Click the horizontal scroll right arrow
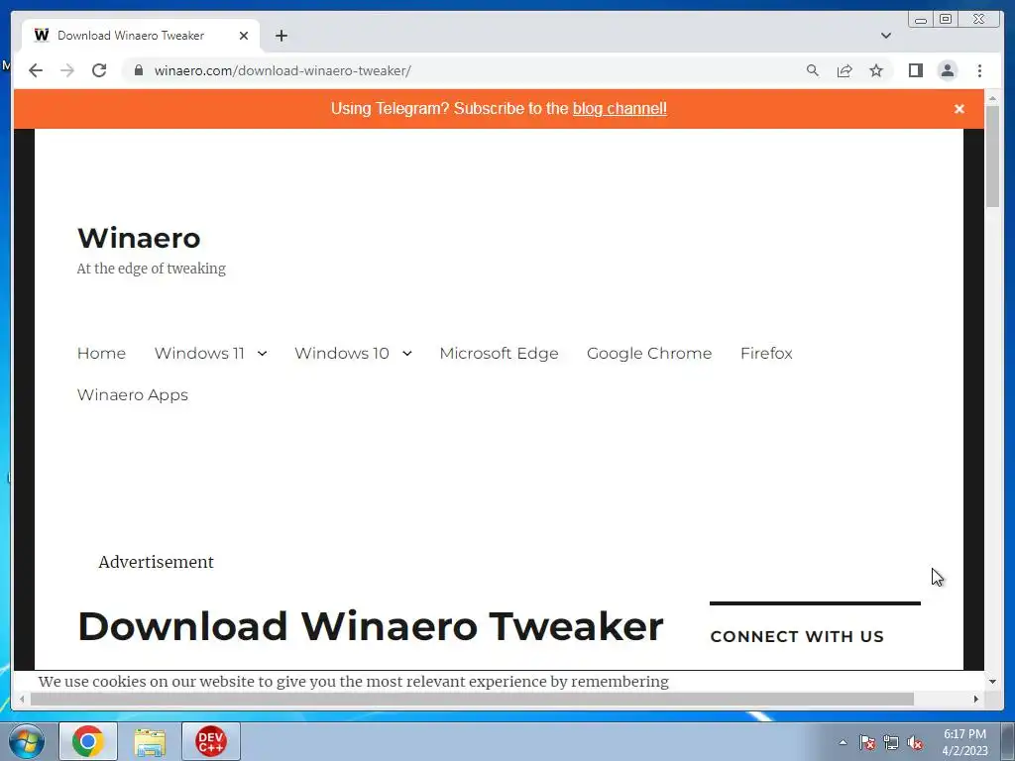 point(976,699)
